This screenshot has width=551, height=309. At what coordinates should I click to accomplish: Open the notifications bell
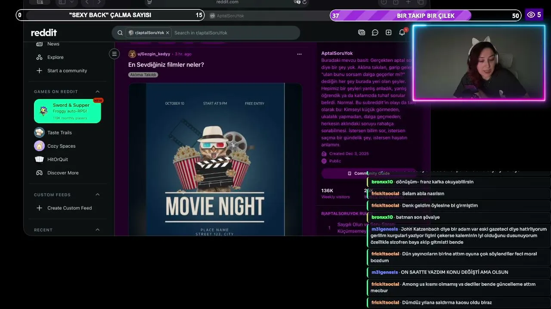402,33
